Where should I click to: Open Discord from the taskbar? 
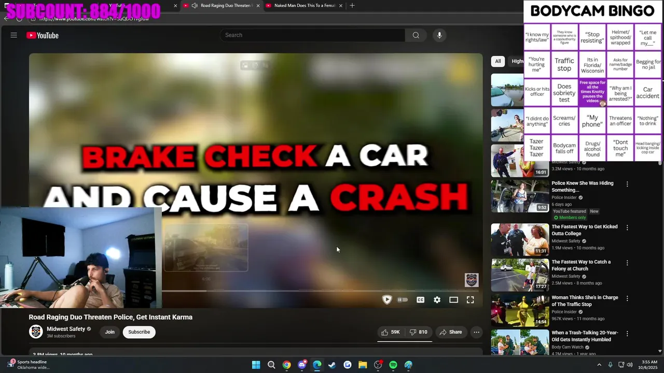(x=302, y=365)
